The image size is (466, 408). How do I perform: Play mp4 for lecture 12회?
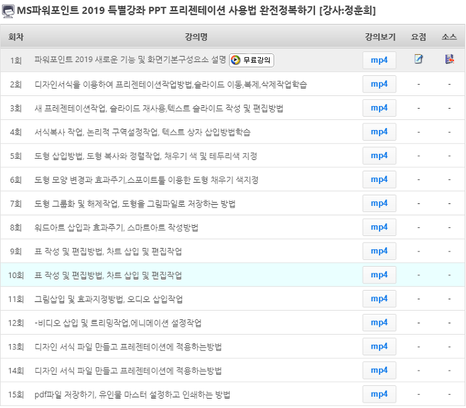[379, 323]
